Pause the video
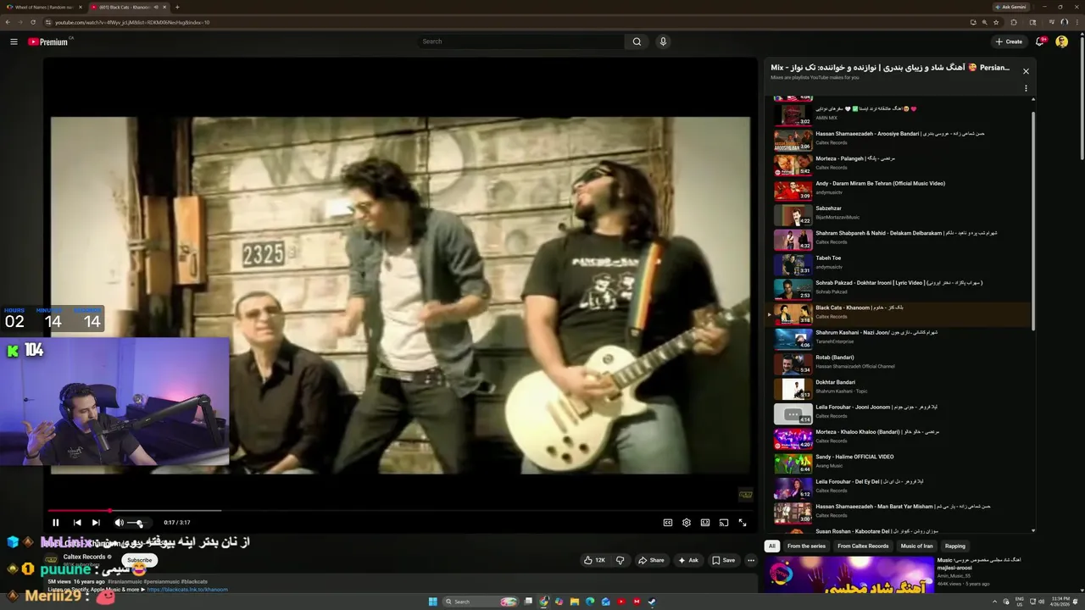 (x=56, y=523)
